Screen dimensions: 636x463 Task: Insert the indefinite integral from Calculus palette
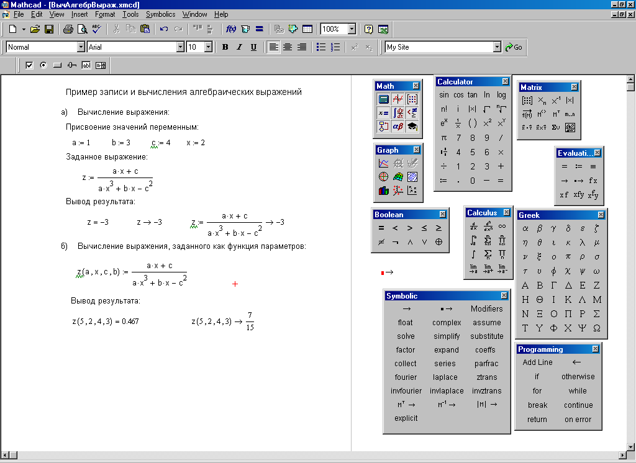tap(473, 254)
